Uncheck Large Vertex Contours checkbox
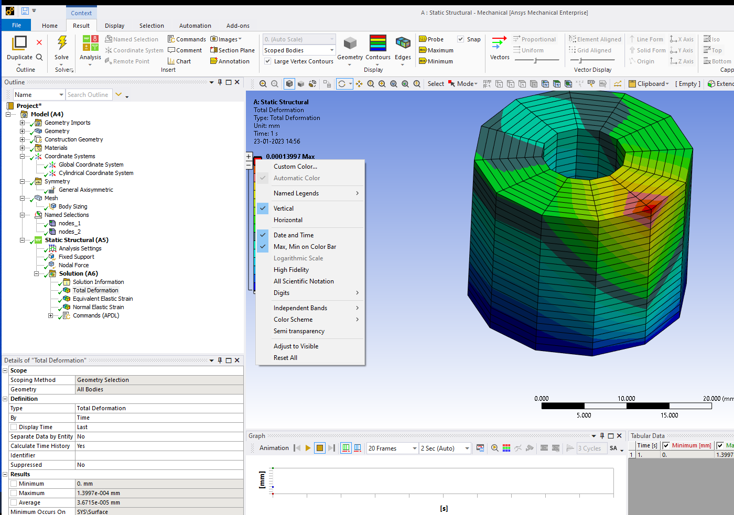The width and height of the screenshot is (734, 515). (x=268, y=61)
